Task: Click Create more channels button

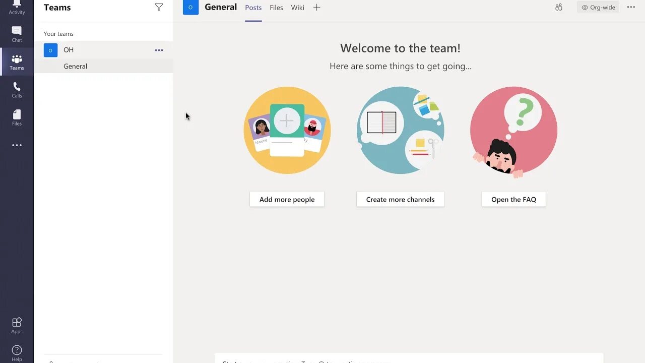Action: click(x=400, y=199)
